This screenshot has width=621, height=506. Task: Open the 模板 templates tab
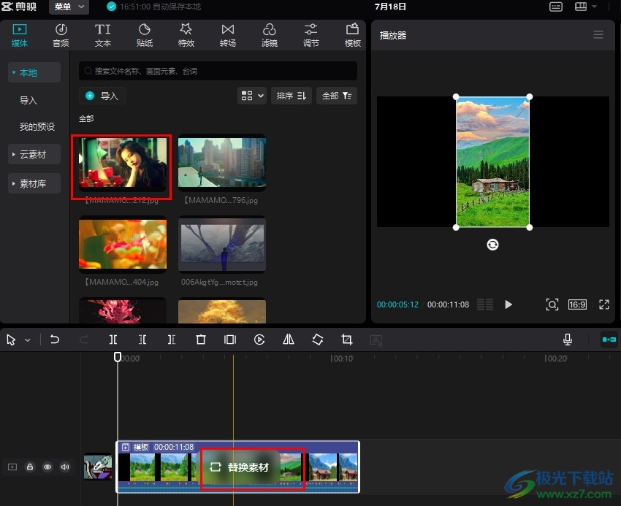click(352, 35)
